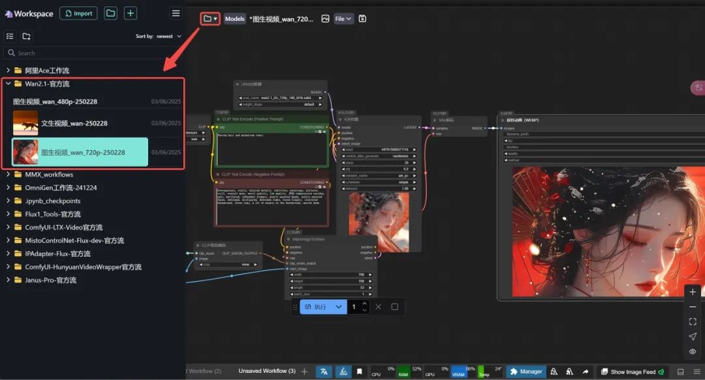
Task: Open the Sort by newest dropdown
Action: pyautogui.click(x=159, y=37)
